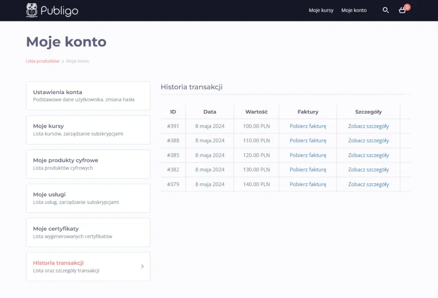The image size is (438, 298).
Task: Open the search magnifier icon
Action: pyautogui.click(x=385, y=10)
